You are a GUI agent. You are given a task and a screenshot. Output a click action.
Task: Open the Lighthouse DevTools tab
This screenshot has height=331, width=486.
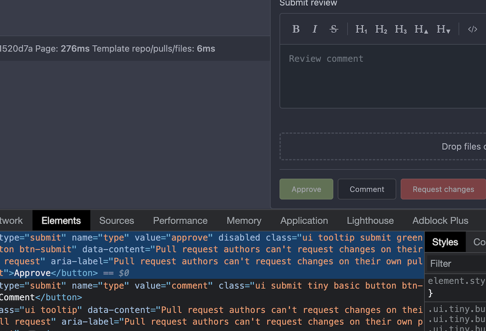tap(370, 221)
